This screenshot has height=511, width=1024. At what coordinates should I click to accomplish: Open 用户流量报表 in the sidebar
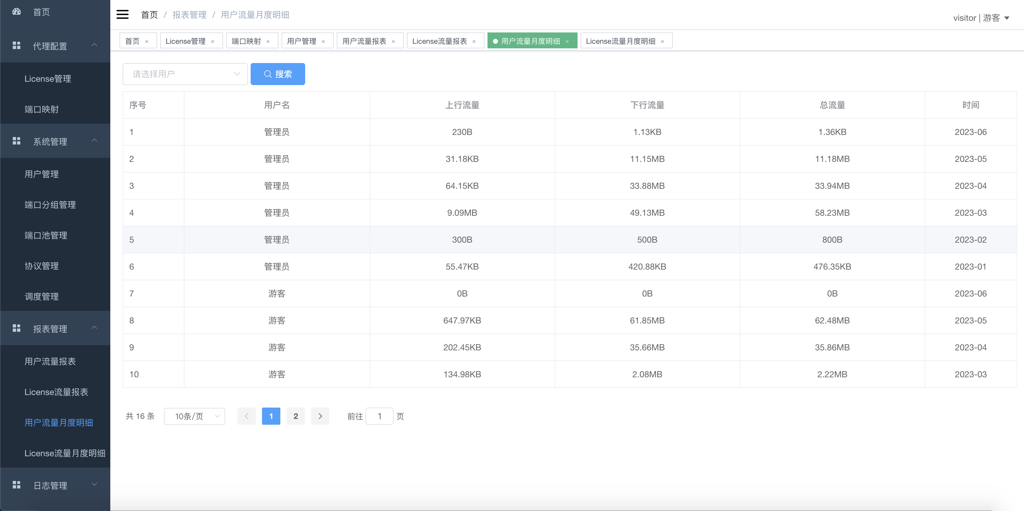pos(55,361)
